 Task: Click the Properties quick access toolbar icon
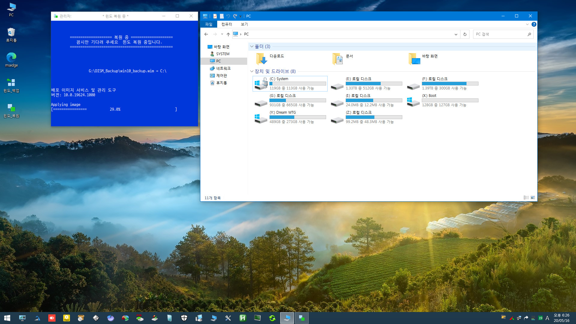click(x=215, y=16)
